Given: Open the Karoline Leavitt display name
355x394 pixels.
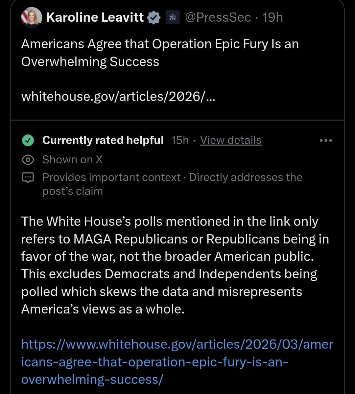Looking at the screenshot, I should (95, 17).
